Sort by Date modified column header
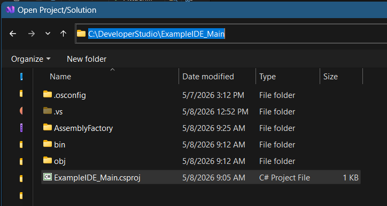 pyautogui.click(x=208, y=77)
